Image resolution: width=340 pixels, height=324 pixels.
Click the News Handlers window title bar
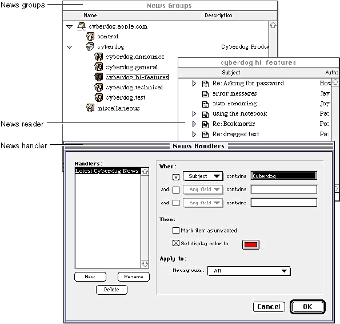point(199,146)
